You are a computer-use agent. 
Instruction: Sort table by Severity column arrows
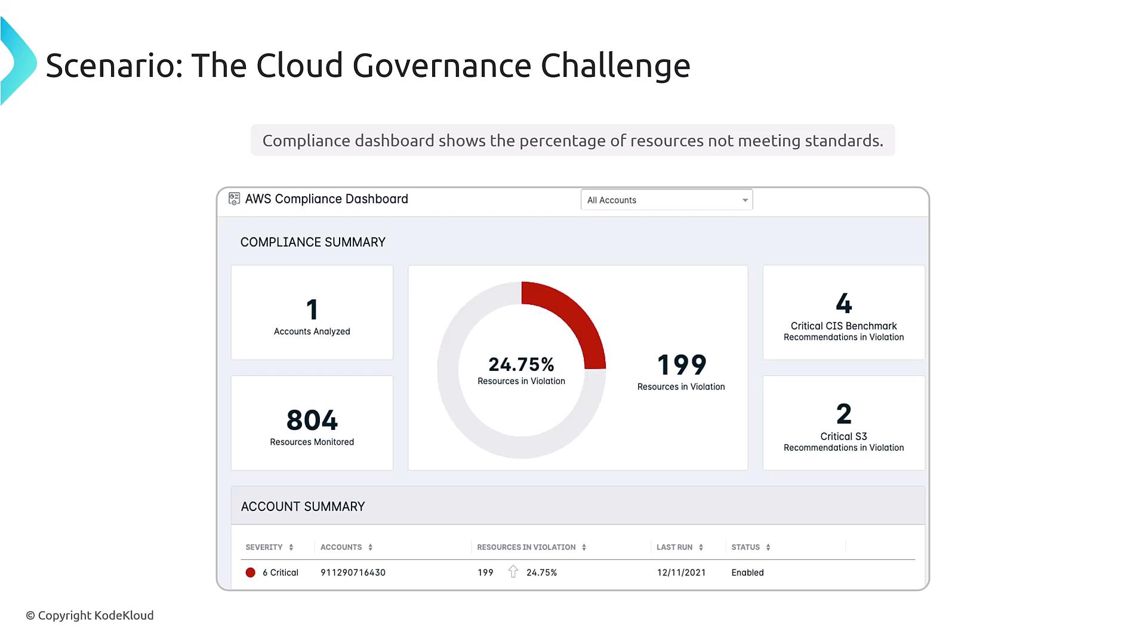[x=291, y=547]
